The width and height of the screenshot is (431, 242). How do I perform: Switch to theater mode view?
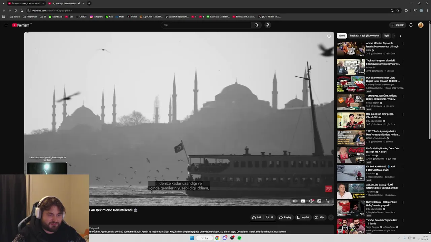(x=319, y=201)
